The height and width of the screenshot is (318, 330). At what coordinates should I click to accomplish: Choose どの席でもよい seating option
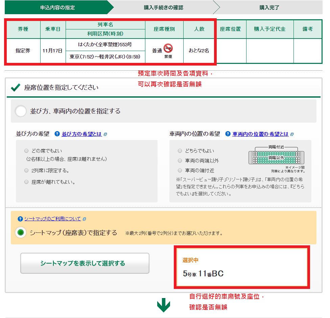26,151
